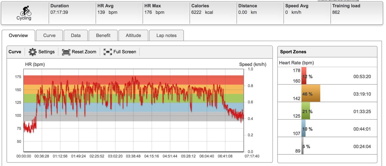Screen dimensions: 386x166
Task: Open the Altitude tab
Action: pyautogui.click(x=133, y=36)
